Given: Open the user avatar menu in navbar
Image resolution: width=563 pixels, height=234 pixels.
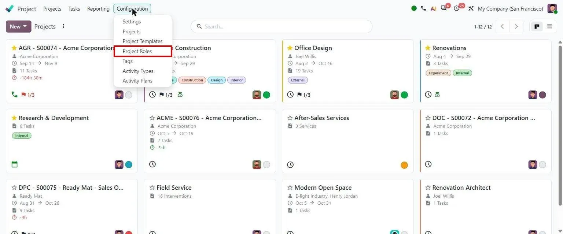Looking at the screenshot, I should click(552, 8).
